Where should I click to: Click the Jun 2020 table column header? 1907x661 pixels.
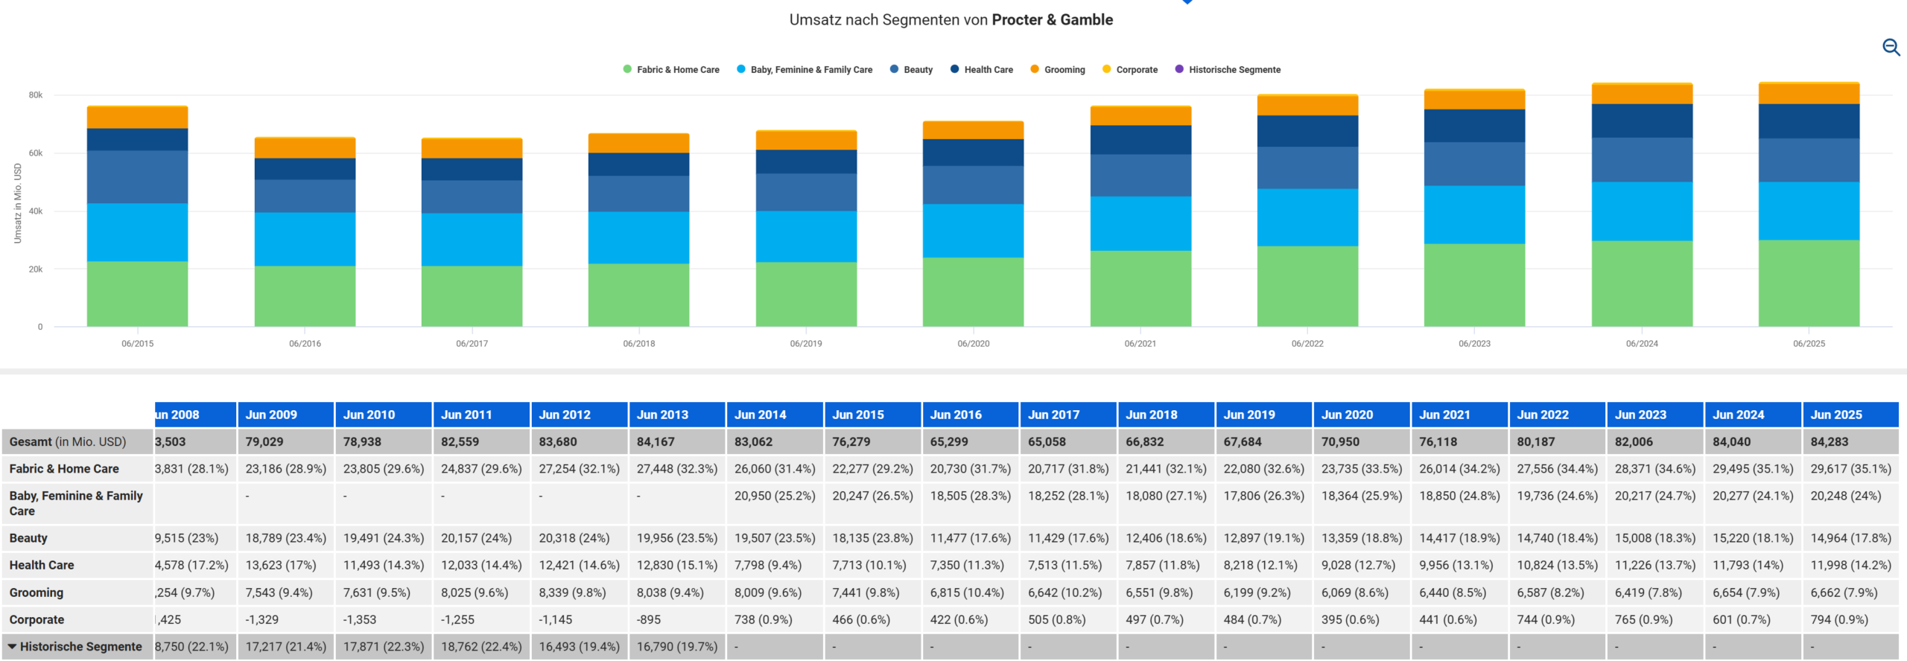pos(1347,415)
